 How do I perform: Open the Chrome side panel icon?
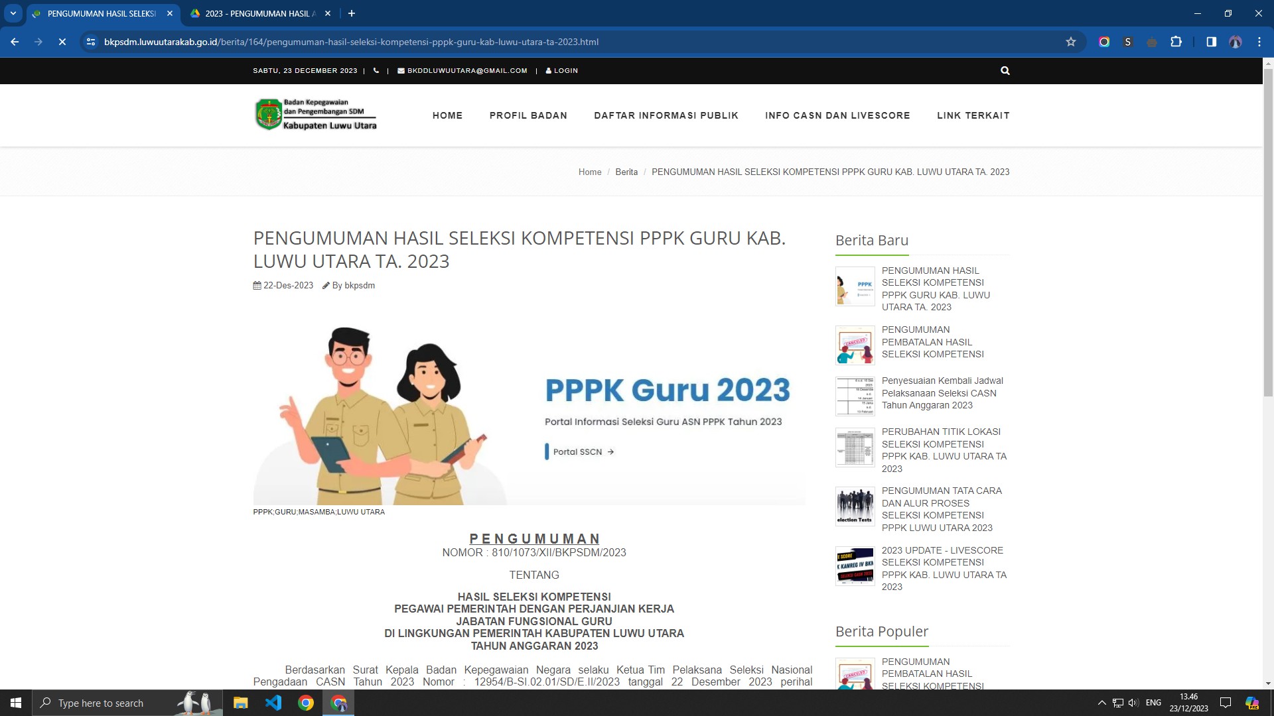click(1212, 42)
